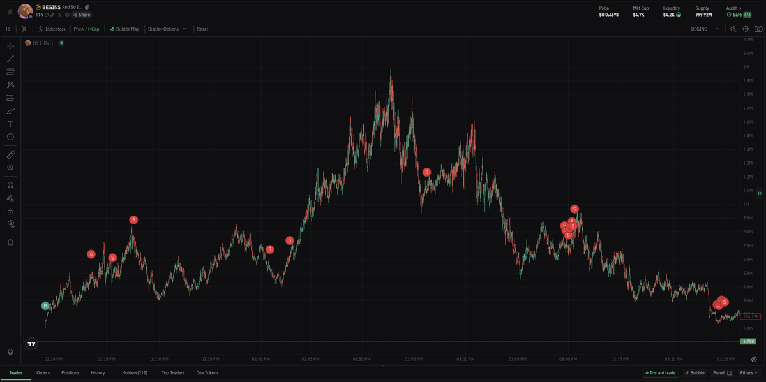Screen dimensions: 766x382
Task: Switch to the Trades tab
Action: (x=16, y=372)
